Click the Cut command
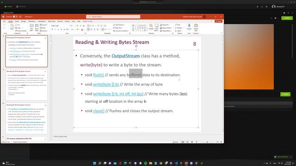The image size is (296, 166). 18,25
